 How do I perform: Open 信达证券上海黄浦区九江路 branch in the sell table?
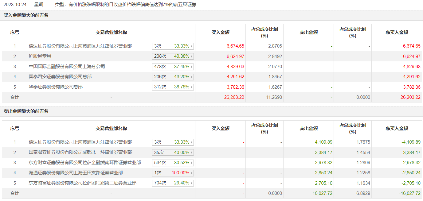tap(80, 142)
